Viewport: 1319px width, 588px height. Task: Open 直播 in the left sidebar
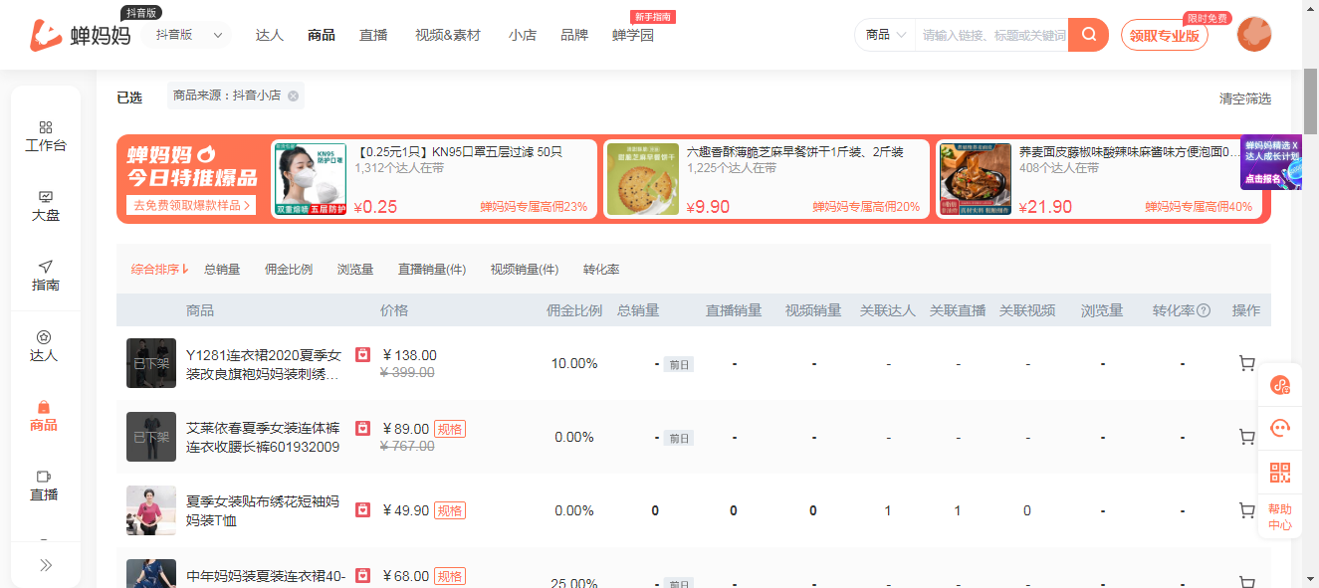[x=45, y=486]
